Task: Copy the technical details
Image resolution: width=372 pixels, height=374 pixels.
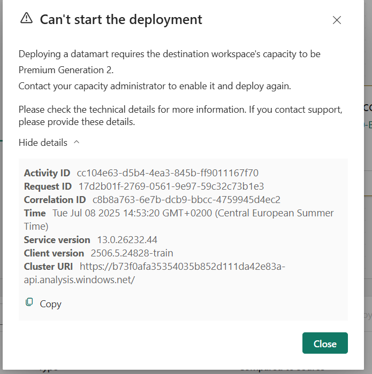Action: [x=43, y=303]
